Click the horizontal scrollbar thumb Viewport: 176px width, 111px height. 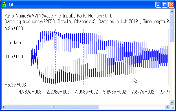point(52,107)
